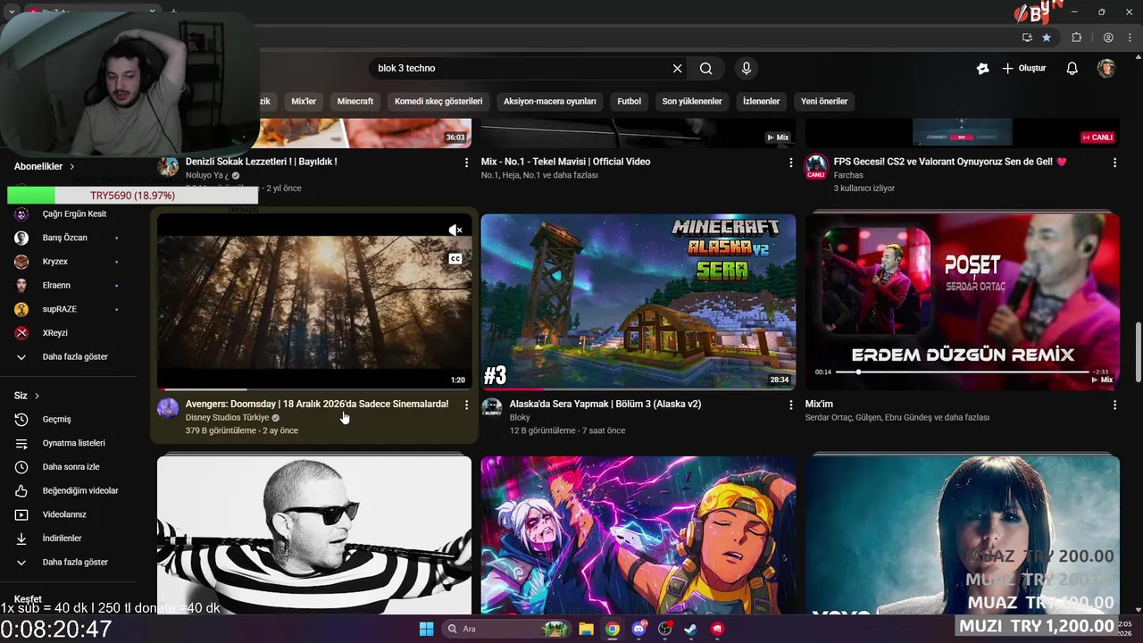Toggle captions on the Avengers preview
Viewport: 1143px width, 643px height.
(455, 259)
